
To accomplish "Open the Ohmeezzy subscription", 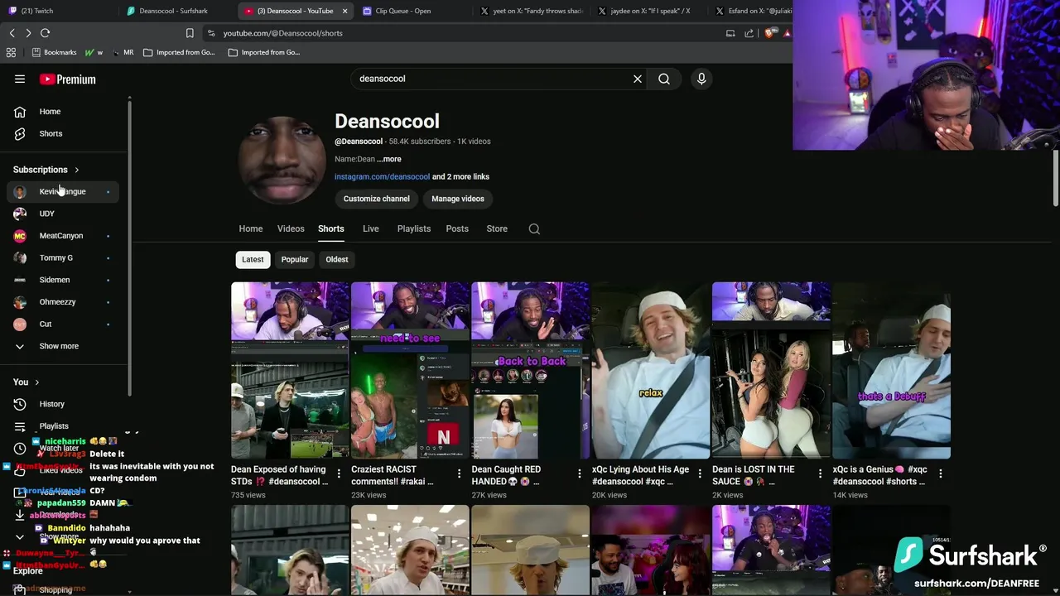I will coord(62,302).
